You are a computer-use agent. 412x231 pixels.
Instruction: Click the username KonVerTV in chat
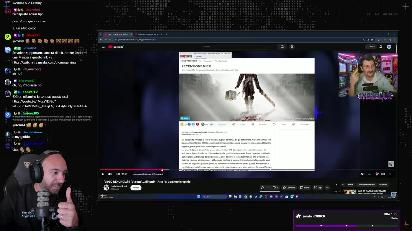[x=30, y=92]
